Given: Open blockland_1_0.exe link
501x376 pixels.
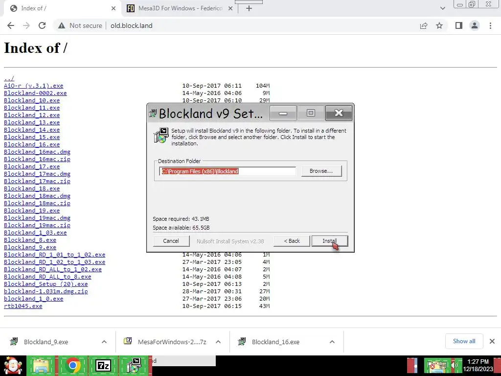Looking at the screenshot, I should [34, 299].
